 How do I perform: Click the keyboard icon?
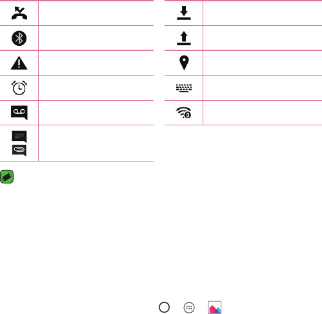(x=184, y=88)
